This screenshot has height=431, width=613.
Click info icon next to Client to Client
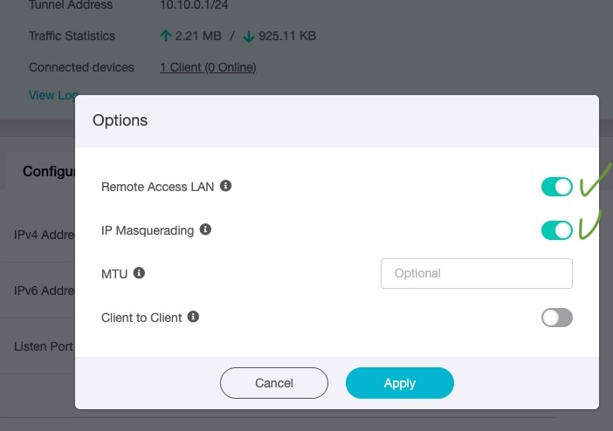[193, 317]
